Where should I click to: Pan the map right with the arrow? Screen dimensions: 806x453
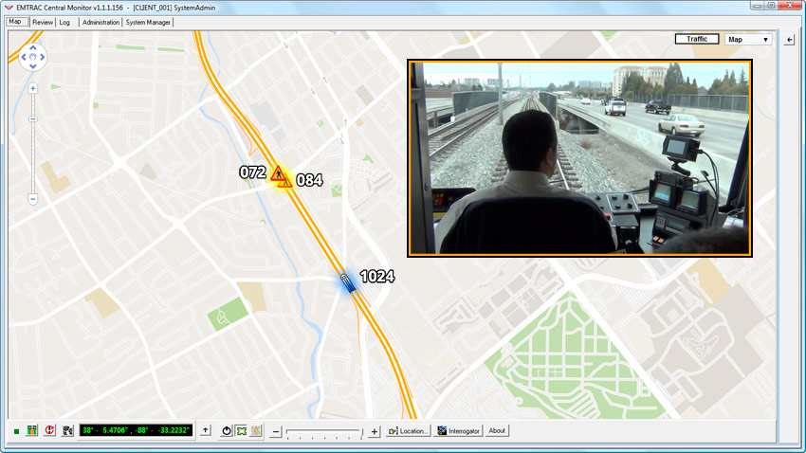(x=42, y=57)
